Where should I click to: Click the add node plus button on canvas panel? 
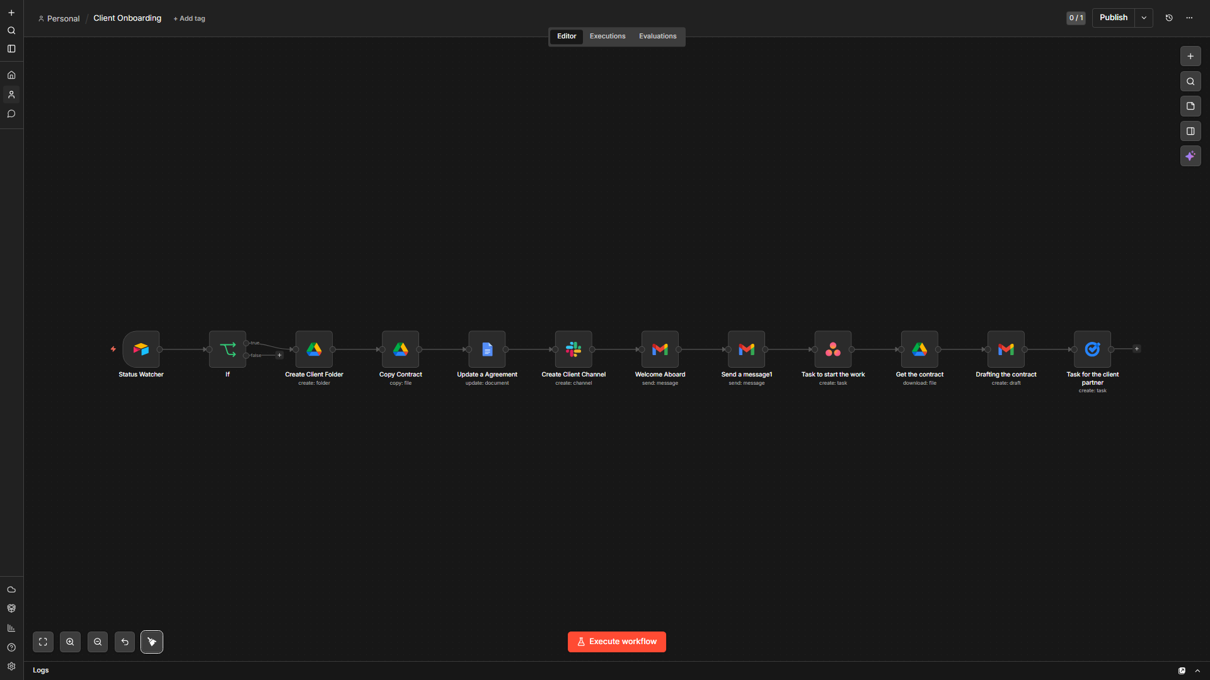click(x=1190, y=57)
